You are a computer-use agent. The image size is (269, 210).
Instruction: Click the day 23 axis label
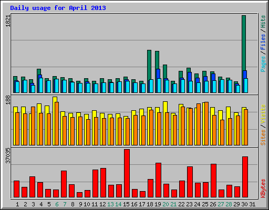pyautogui.click(x=189, y=204)
